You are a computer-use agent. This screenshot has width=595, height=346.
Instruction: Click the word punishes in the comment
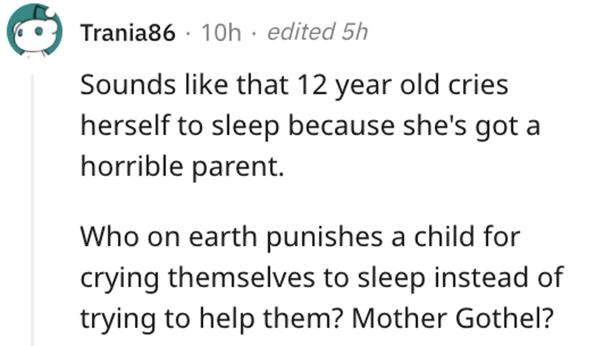click(324, 237)
